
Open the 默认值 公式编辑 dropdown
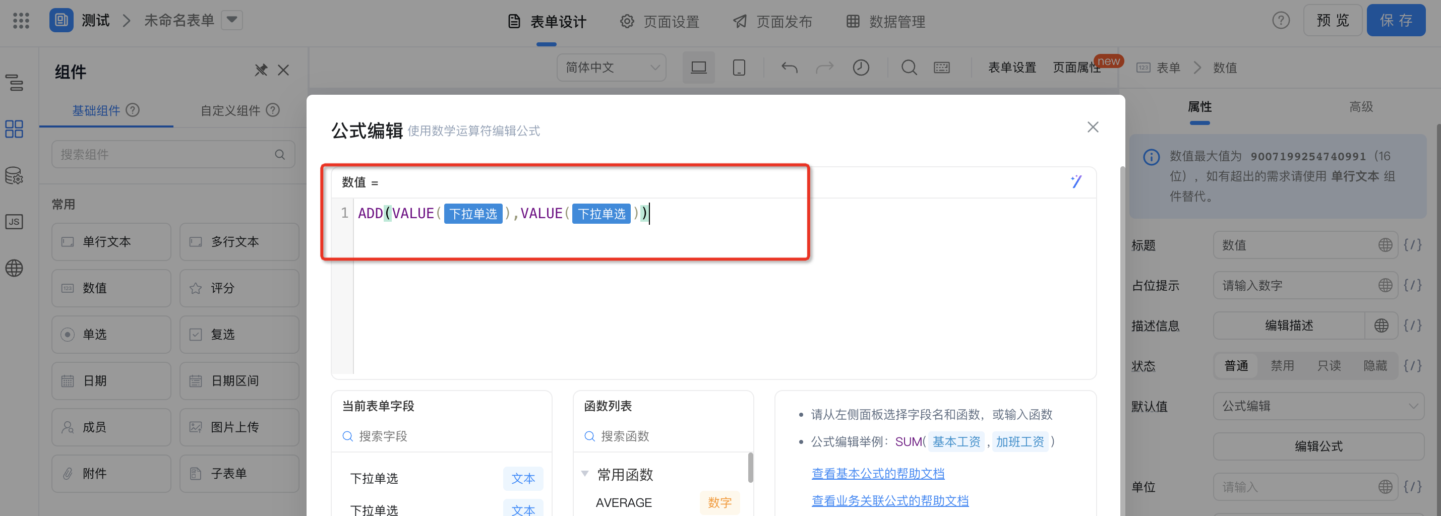[x=1318, y=406]
